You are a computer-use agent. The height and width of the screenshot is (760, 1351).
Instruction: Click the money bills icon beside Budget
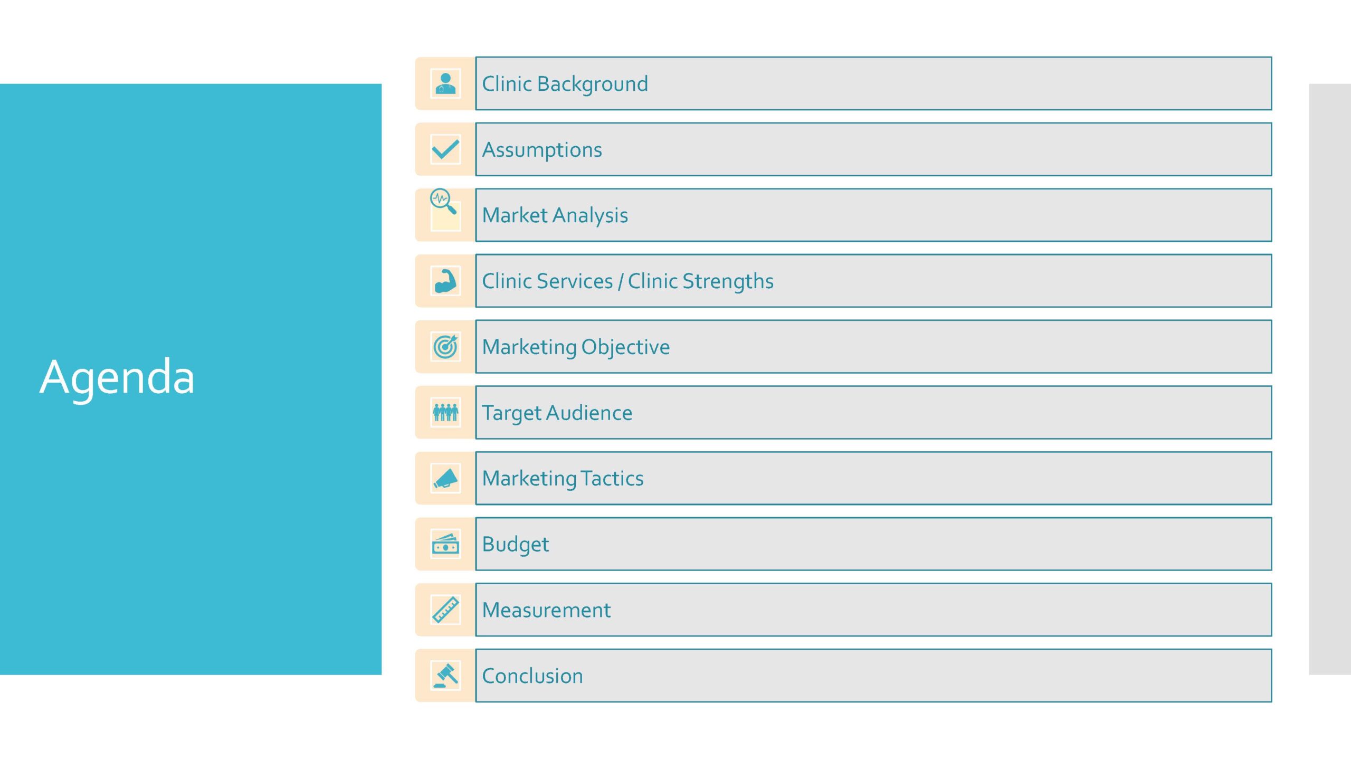(445, 544)
